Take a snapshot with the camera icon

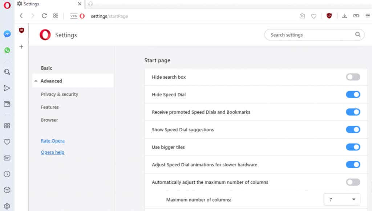[x=302, y=16]
